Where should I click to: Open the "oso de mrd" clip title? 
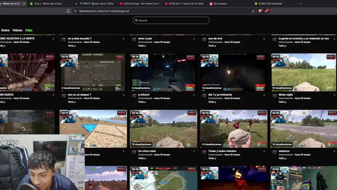pos(215,39)
